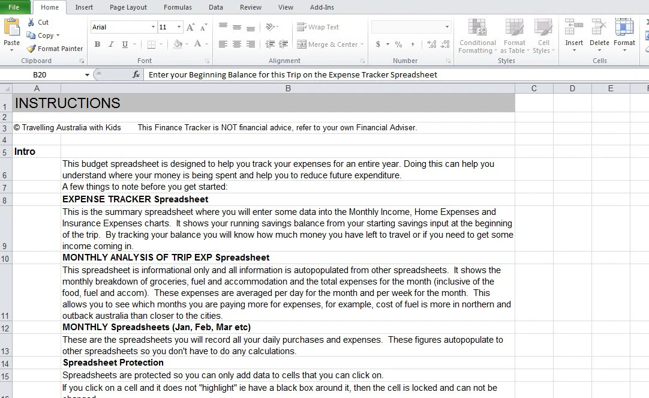The height and width of the screenshot is (398, 649).
Task: Open the Arial font name dropdown
Action: pos(153,28)
